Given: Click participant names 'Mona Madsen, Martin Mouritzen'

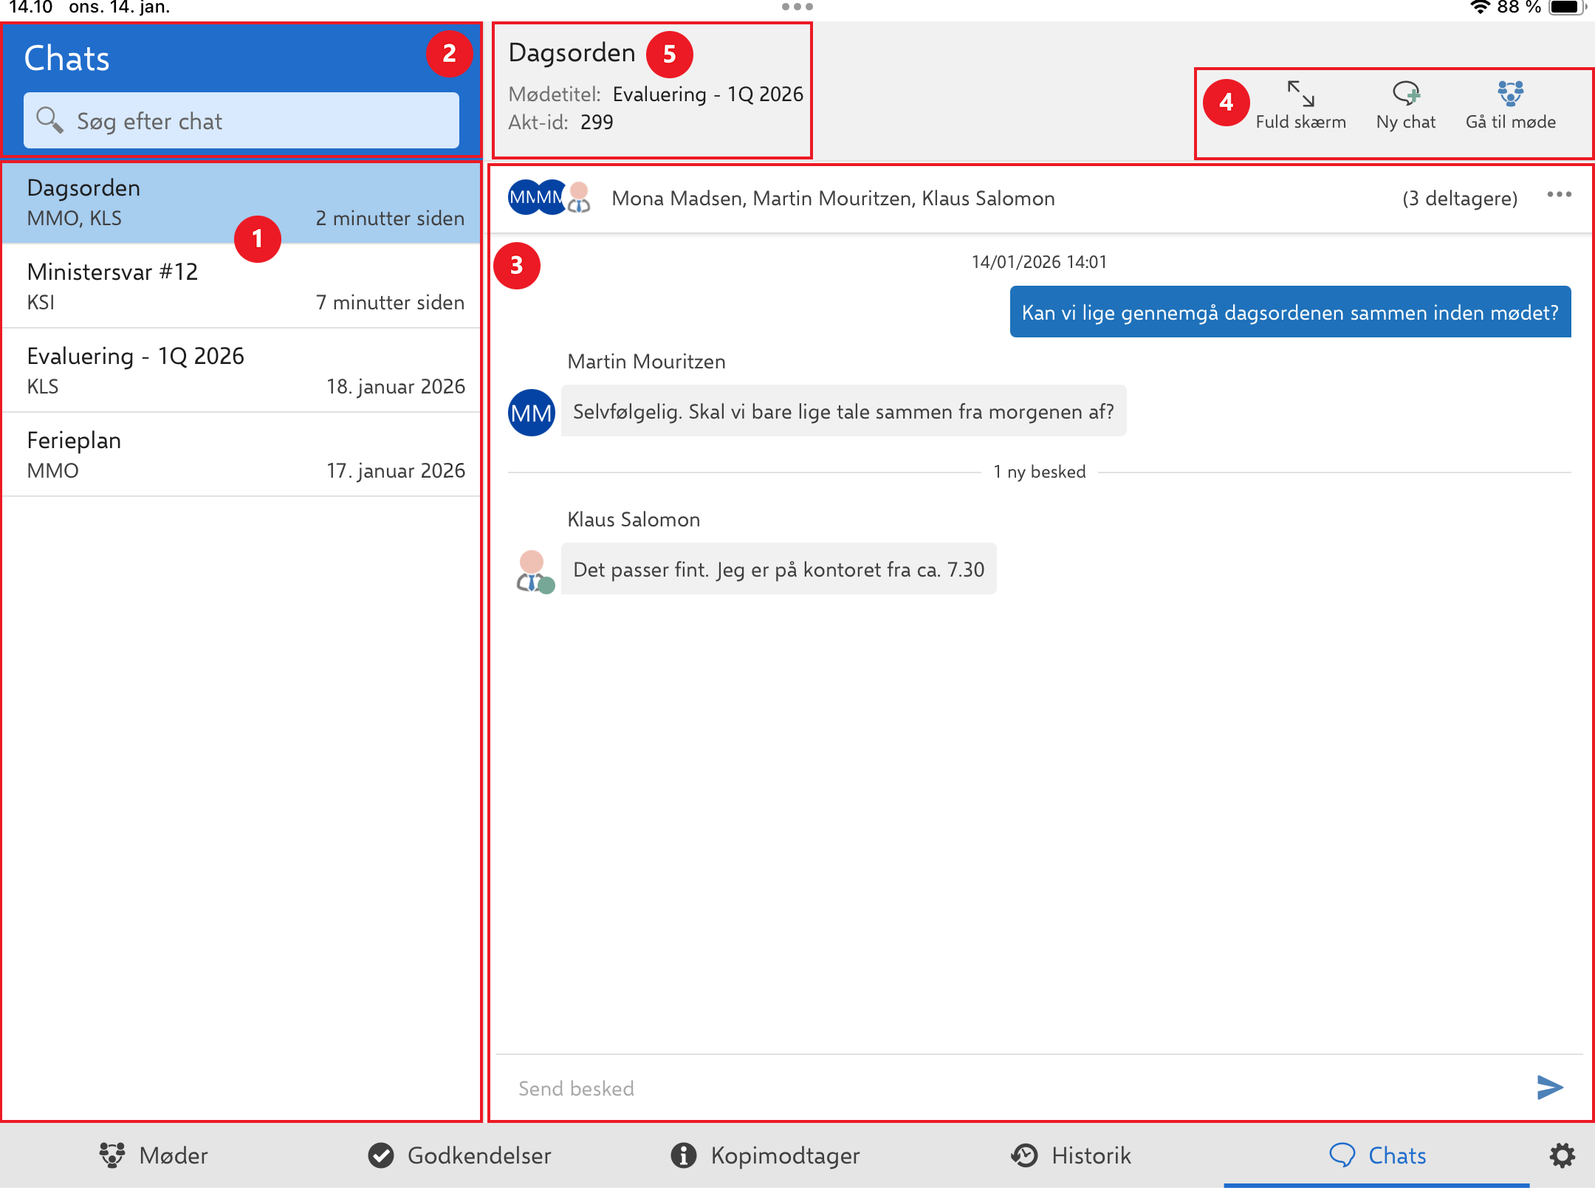Looking at the screenshot, I should click(x=764, y=198).
